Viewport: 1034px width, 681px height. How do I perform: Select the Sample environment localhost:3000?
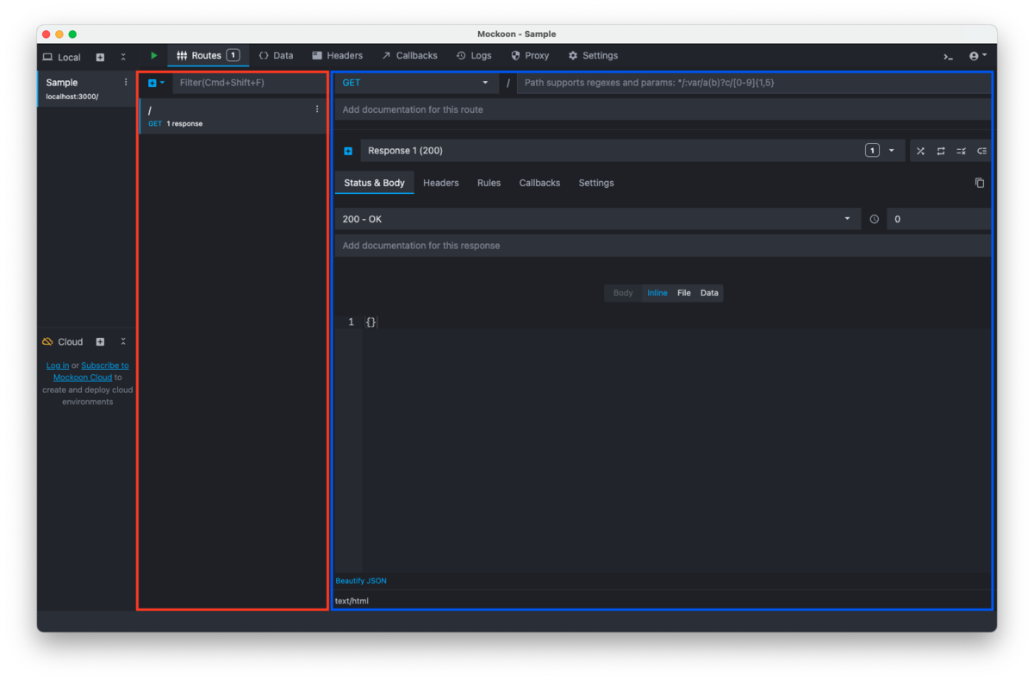86,89
